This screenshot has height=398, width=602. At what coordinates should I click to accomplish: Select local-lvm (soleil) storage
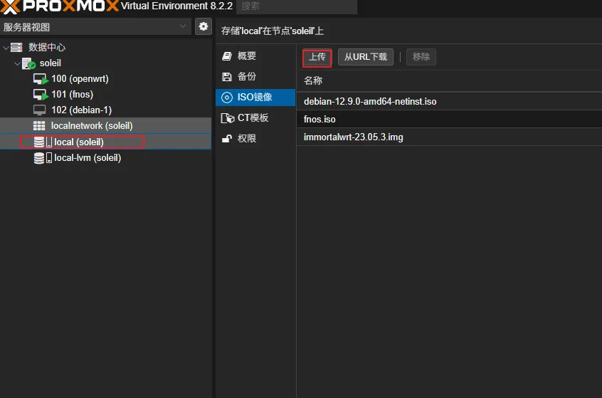pos(88,157)
